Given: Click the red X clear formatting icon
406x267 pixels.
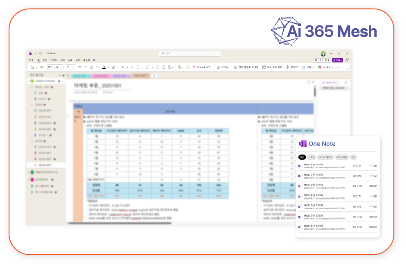Looking at the screenshot, I should (x=132, y=67).
